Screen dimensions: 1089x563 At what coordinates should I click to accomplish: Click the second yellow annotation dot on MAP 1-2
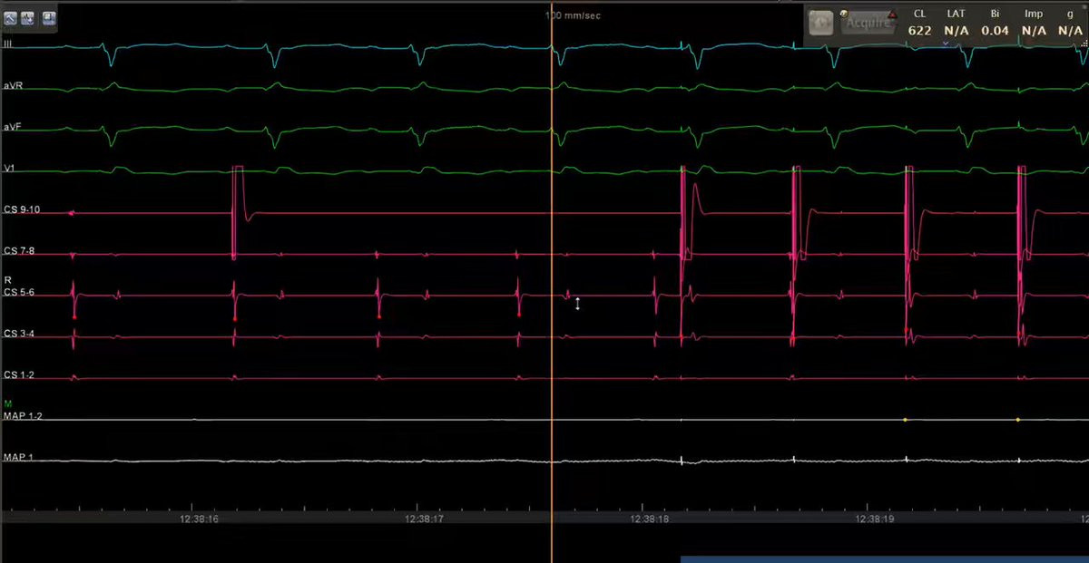[x=1017, y=420]
